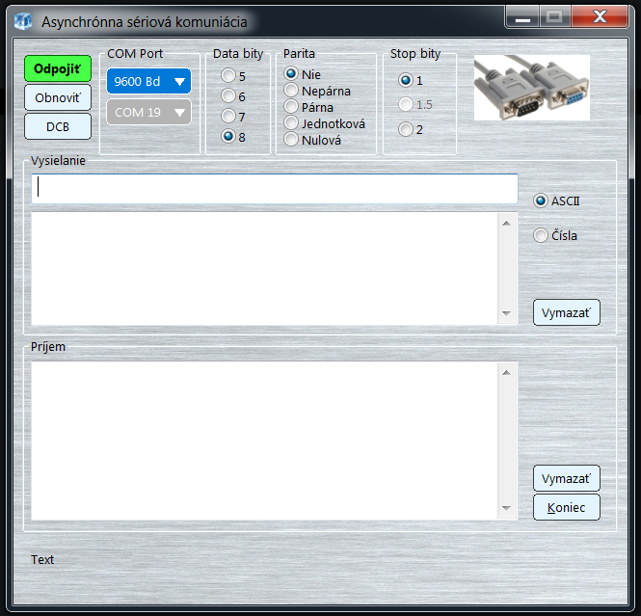Select Párna parity radio button

[x=291, y=107]
